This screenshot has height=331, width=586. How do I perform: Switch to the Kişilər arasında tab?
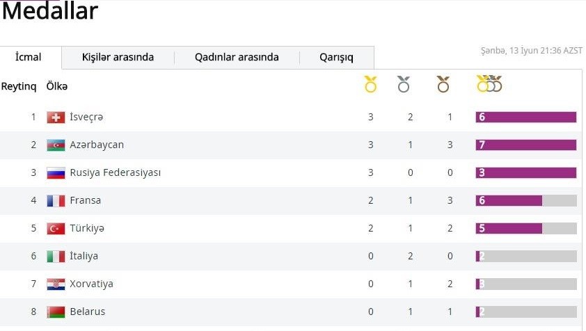pos(118,58)
